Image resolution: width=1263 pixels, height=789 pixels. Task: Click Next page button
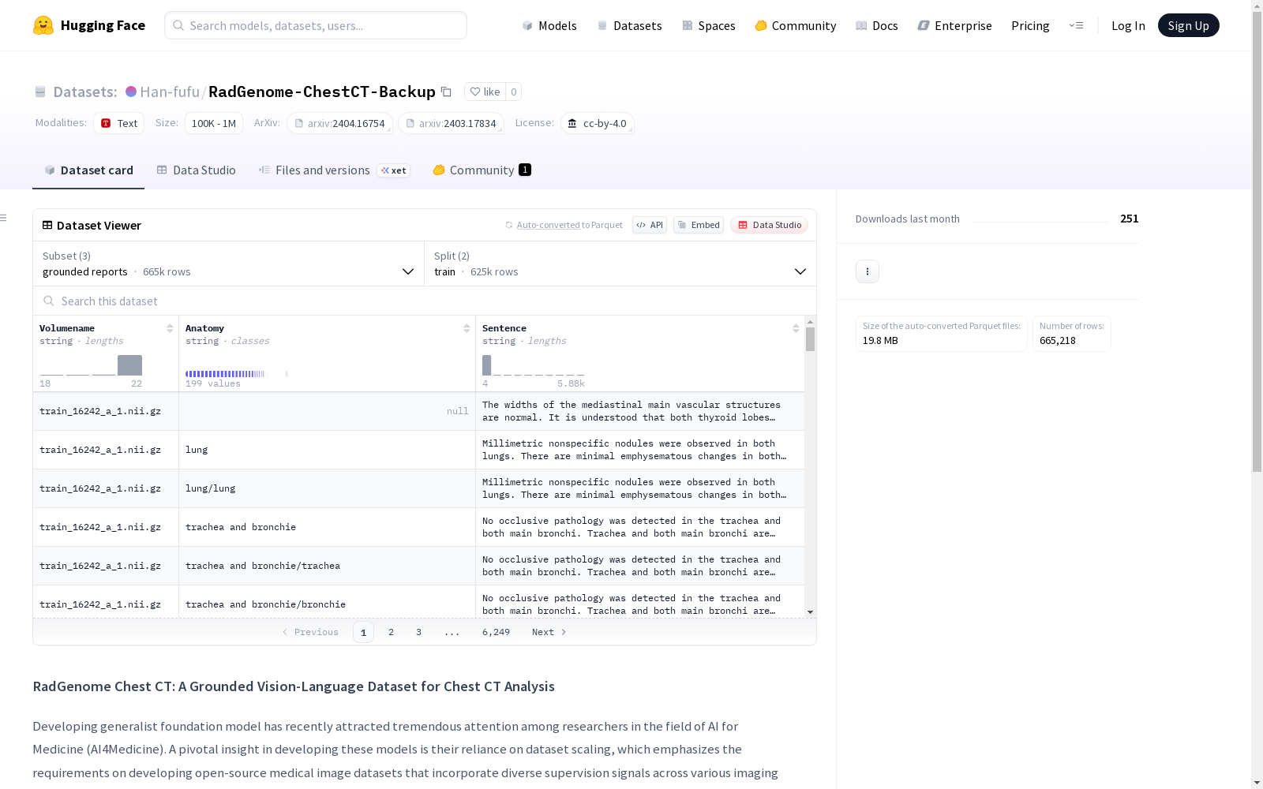click(549, 632)
